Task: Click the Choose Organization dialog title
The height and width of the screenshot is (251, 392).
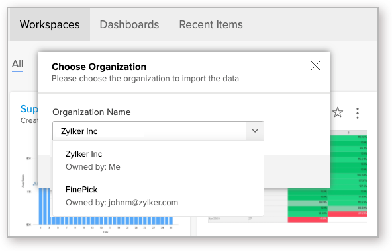Action: (x=99, y=67)
